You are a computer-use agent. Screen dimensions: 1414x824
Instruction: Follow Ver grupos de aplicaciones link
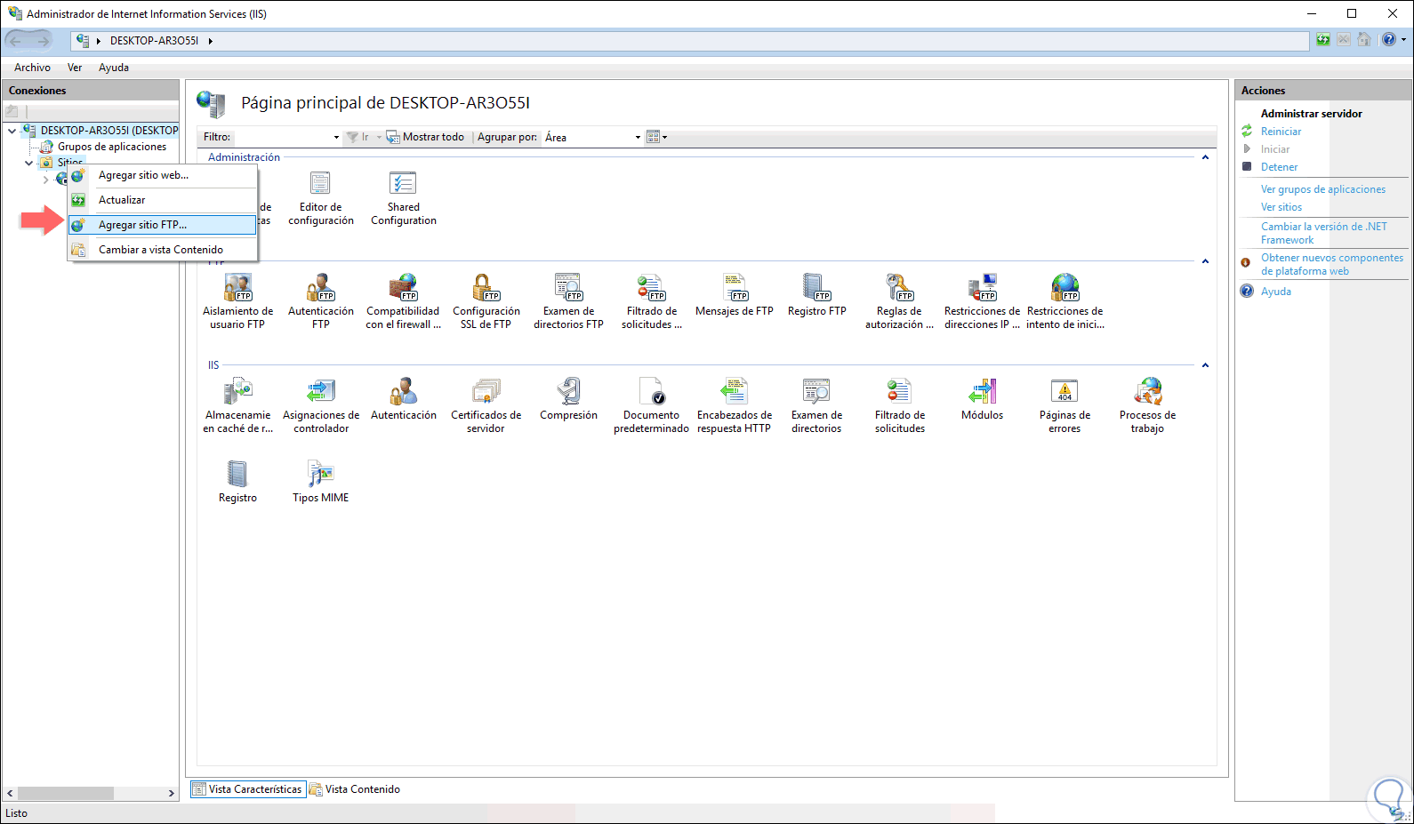(x=1323, y=189)
